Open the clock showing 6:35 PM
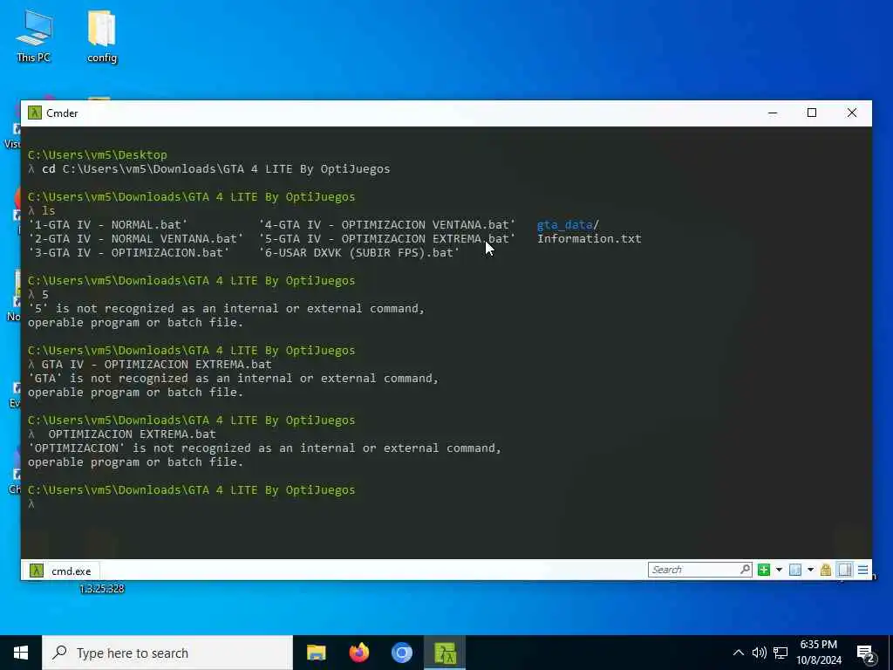Image resolution: width=893 pixels, height=670 pixels. (818, 653)
